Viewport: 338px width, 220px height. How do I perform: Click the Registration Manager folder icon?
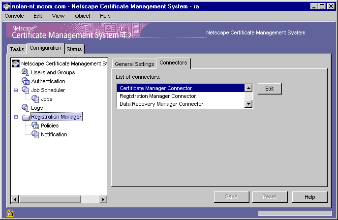point(26,117)
